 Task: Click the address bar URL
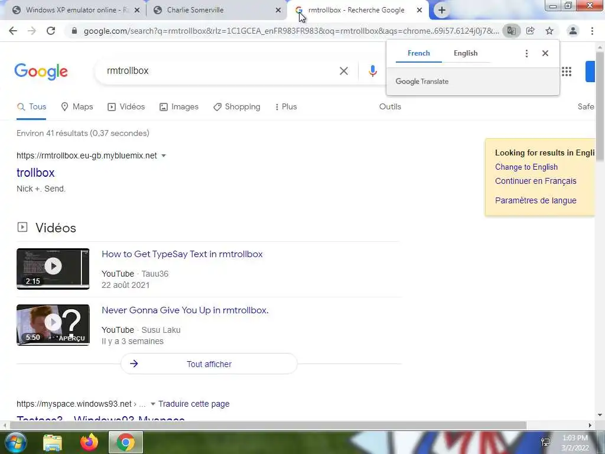point(291,31)
